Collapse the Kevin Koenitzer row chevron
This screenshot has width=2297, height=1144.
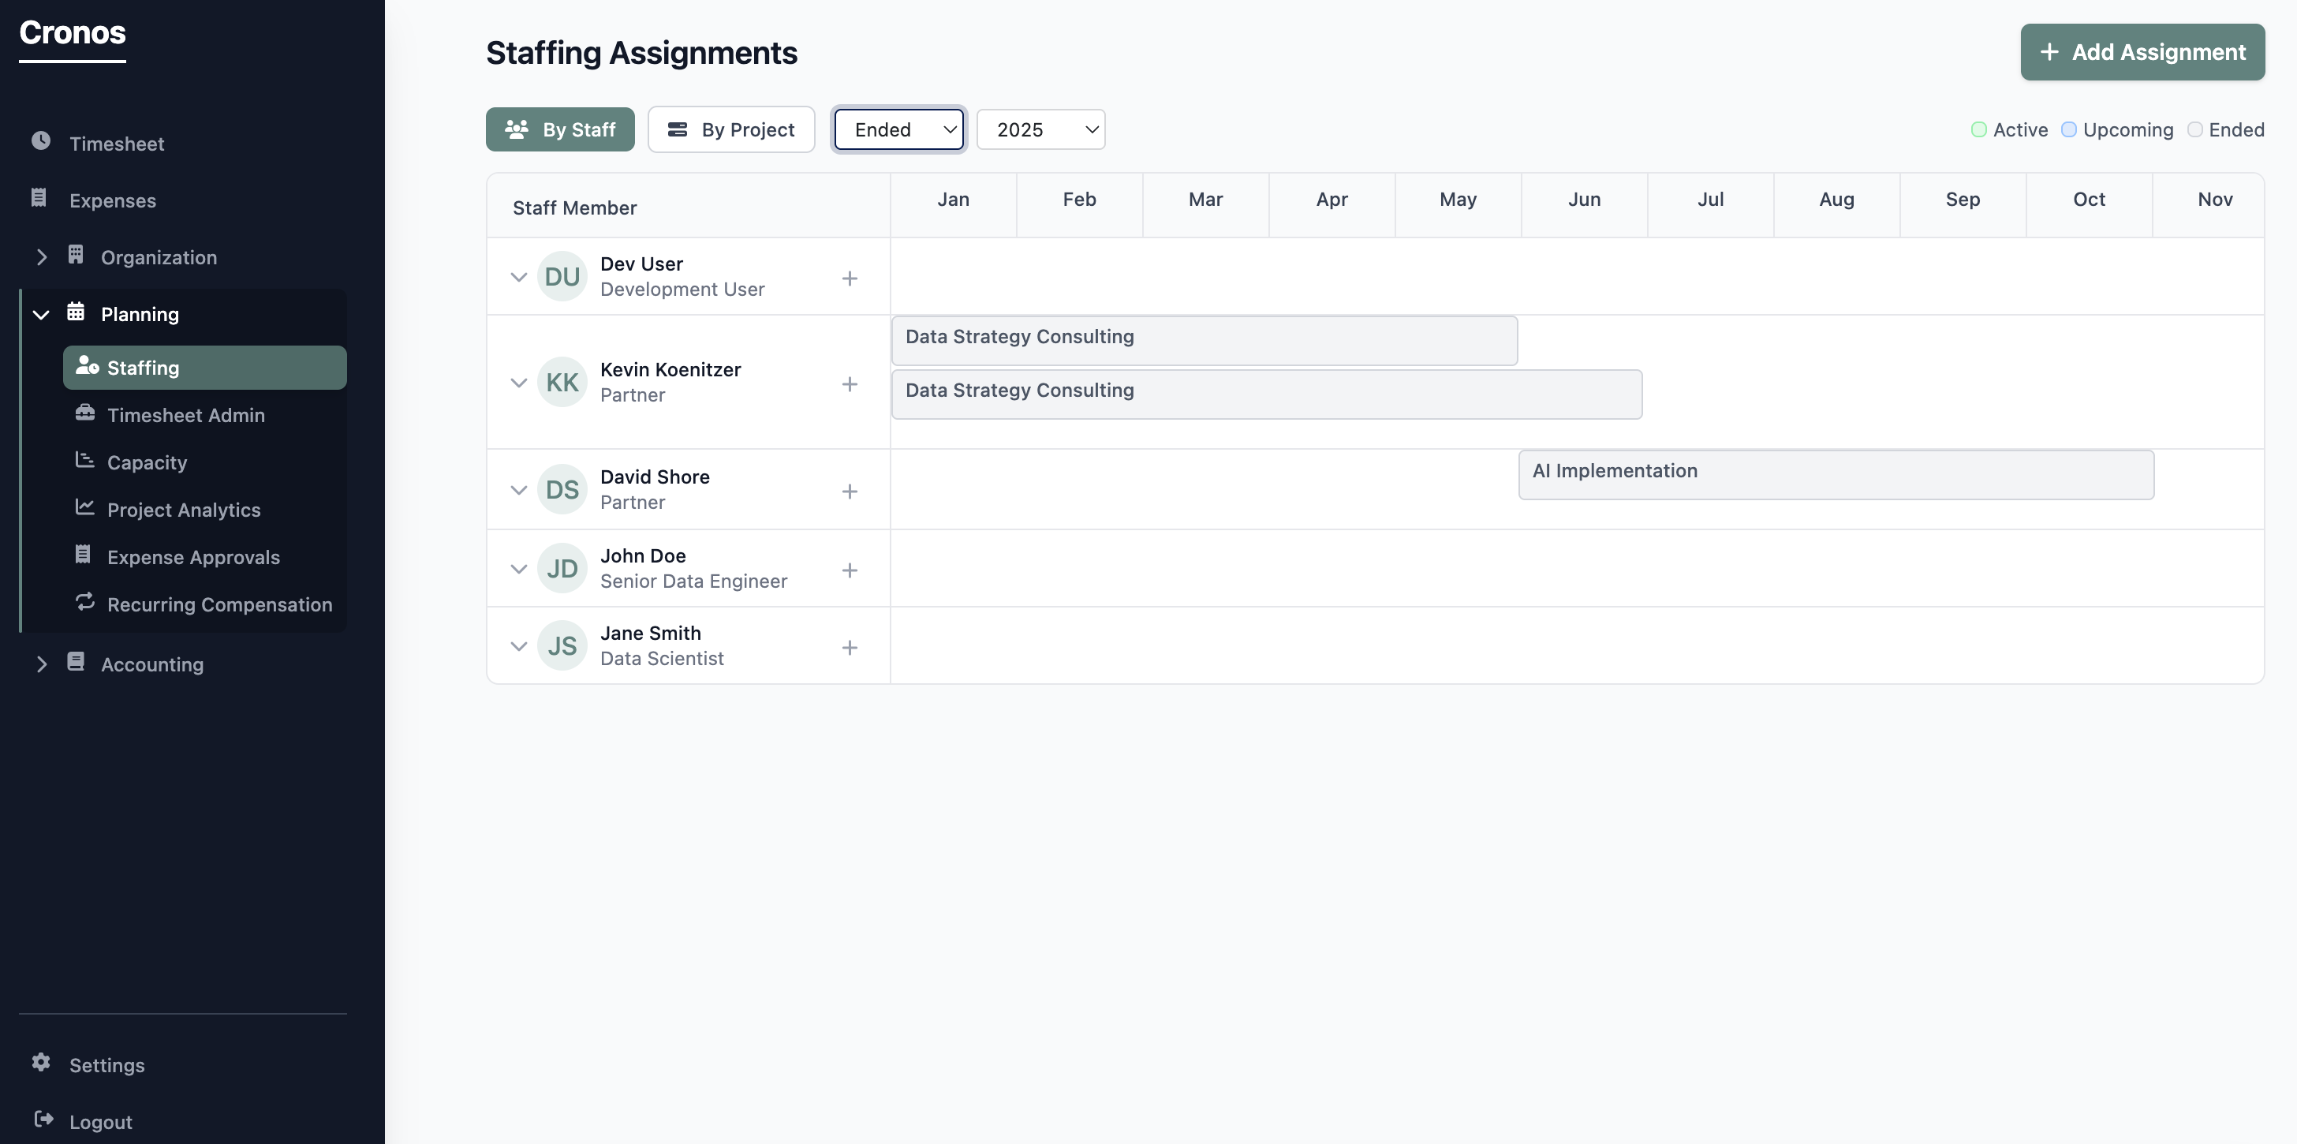(519, 383)
